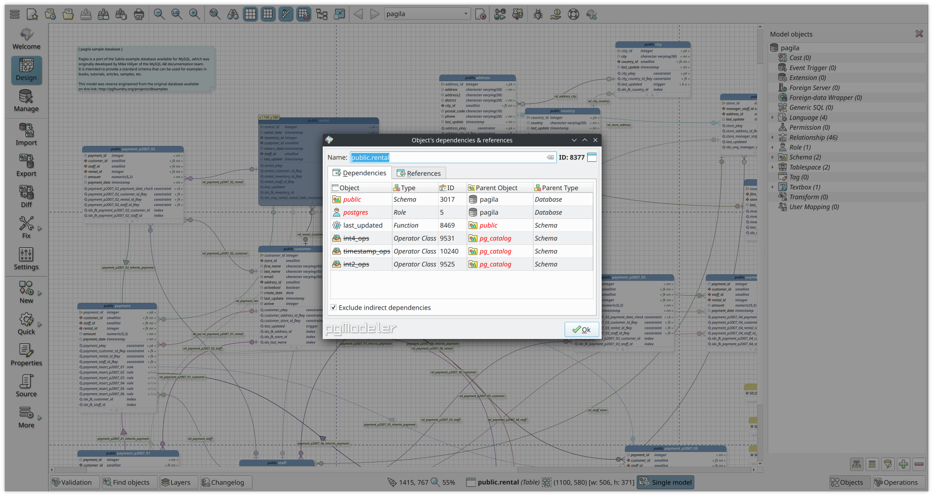Image resolution: width=933 pixels, height=496 pixels.
Task: Create a new model from toolbar
Action: coord(32,14)
